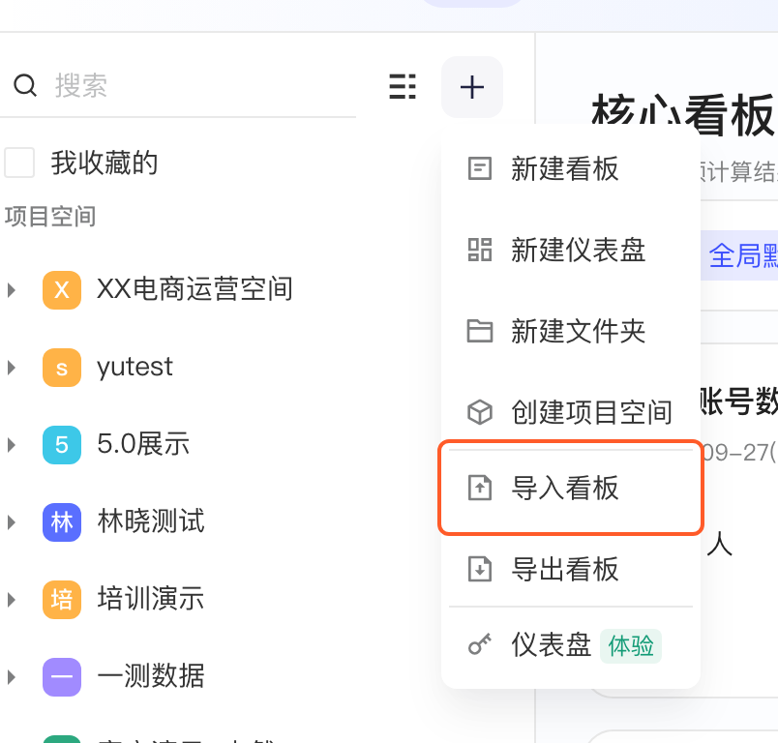Select 导入看板 menu item
This screenshot has height=743, width=778.
(x=571, y=488)
